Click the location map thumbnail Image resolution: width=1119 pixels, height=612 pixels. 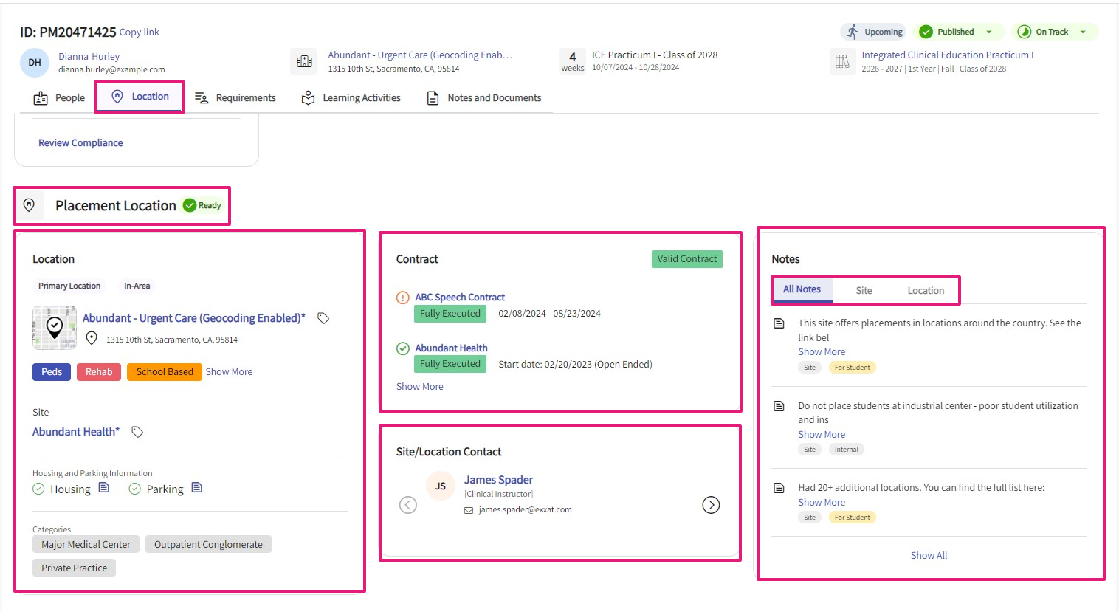pyautogui.click(x=55, y=327)
